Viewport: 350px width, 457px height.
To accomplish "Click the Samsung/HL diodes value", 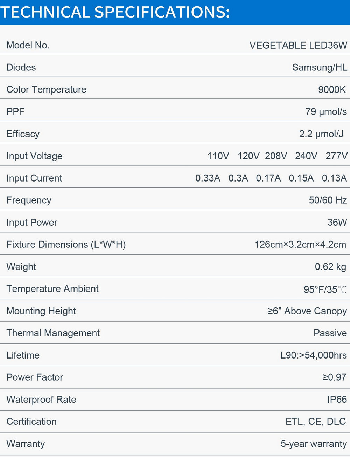I will point(320,67).
